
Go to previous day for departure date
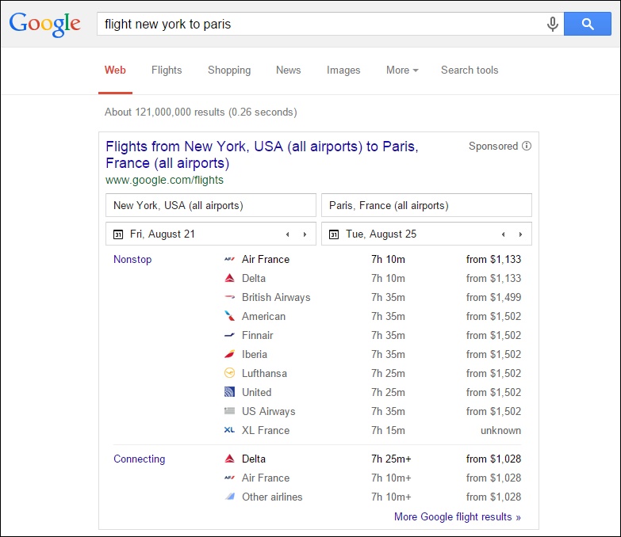(288, 234)
